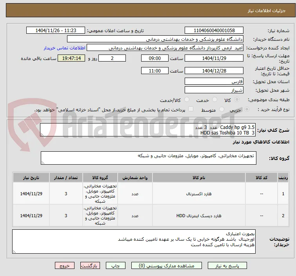Click the تعداد / مقدار column header

tap(66, 178)
